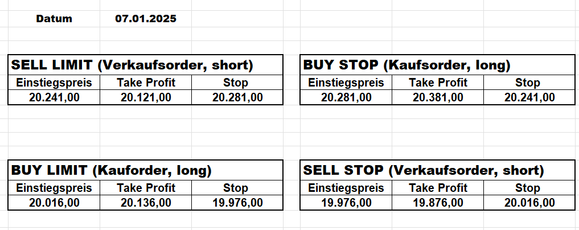Select BUY LIMIT Einstiegspreis value 20.016,00
The image size is (579, 230).
54,202
